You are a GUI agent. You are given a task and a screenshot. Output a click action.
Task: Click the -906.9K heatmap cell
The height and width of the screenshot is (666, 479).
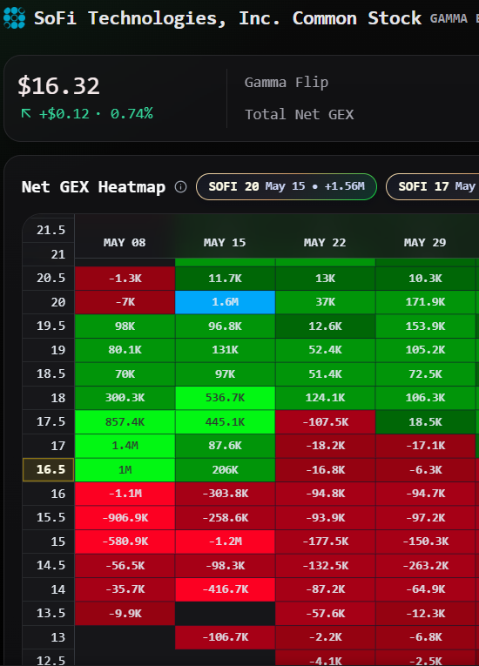[x=125, y=518]
